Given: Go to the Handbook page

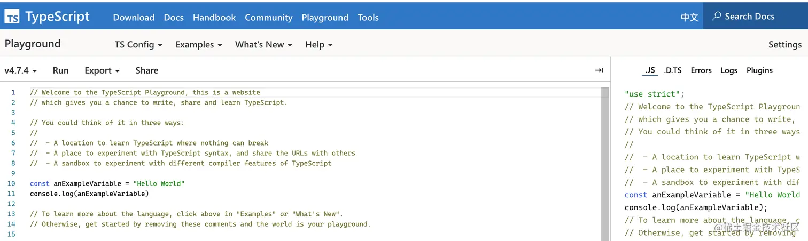Looking at the screenshot, I should [x=214, y=18].
